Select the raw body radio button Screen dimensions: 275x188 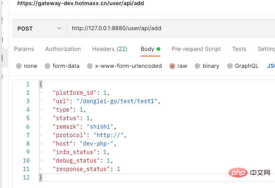[x=172, y=66]
